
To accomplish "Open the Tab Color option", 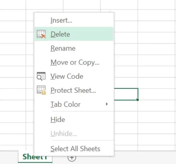I will tap(65, 104).
